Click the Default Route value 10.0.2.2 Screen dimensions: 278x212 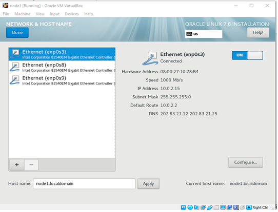coord(169,105)
